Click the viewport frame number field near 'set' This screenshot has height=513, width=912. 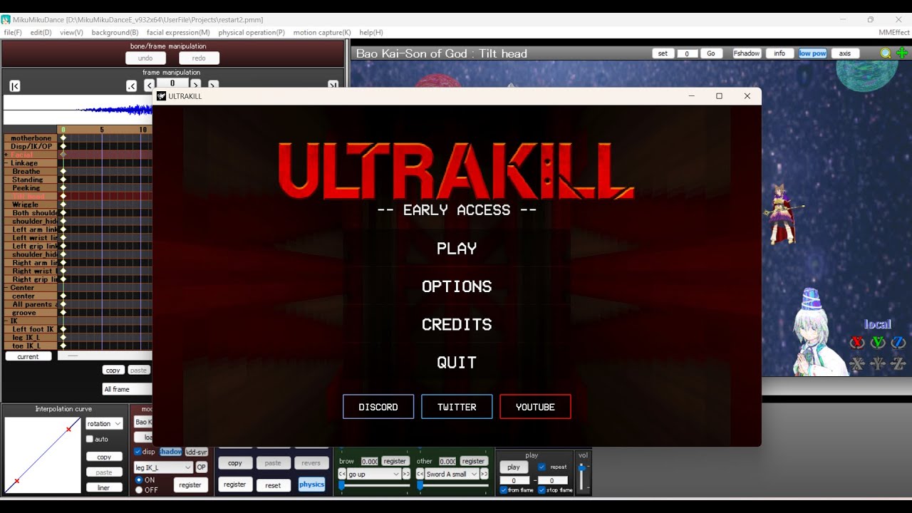[687, 53]
